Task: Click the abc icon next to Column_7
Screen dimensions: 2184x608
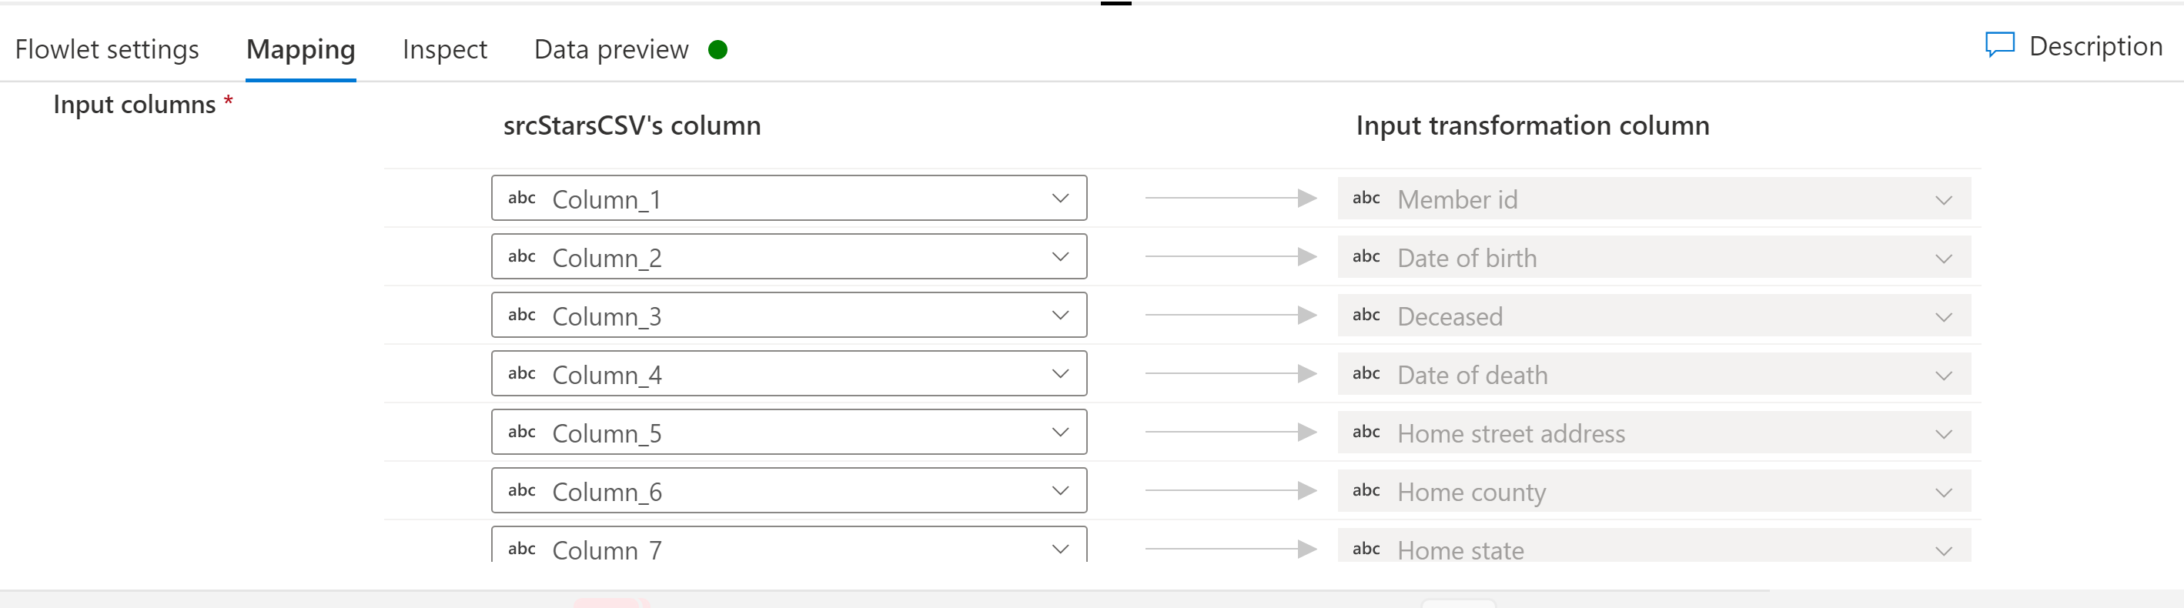Action: coord(521,548)
